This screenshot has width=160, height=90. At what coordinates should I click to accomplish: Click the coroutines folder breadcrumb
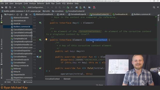click(x=58, y=11)
